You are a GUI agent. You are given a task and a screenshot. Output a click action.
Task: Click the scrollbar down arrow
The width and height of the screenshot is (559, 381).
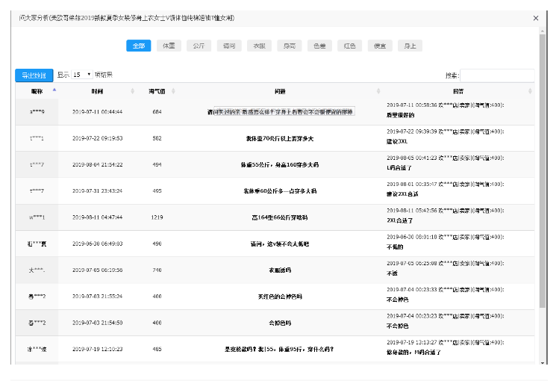click(x=543, y=362)
